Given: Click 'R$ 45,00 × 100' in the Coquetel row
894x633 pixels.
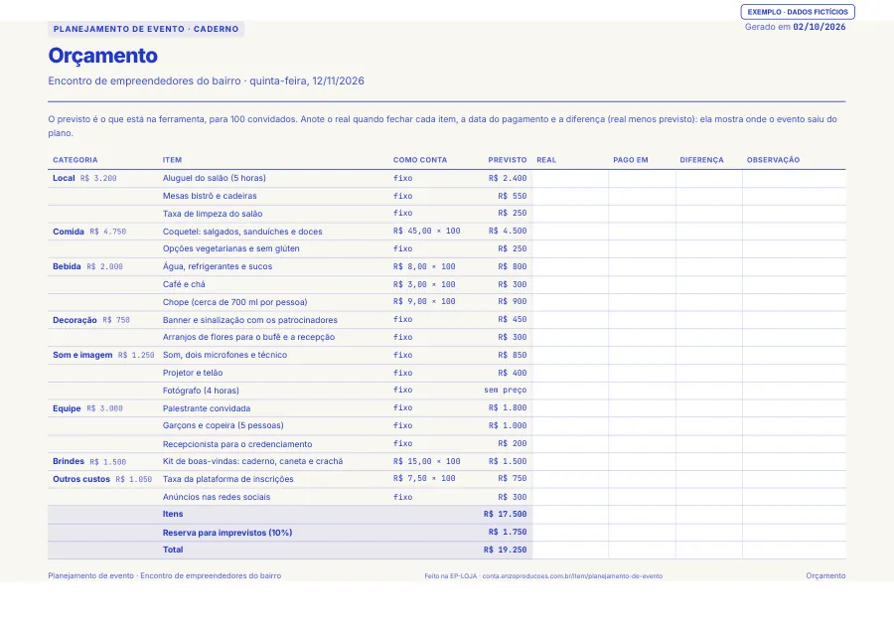Looking at the screenshot, I should pos(426,232).
